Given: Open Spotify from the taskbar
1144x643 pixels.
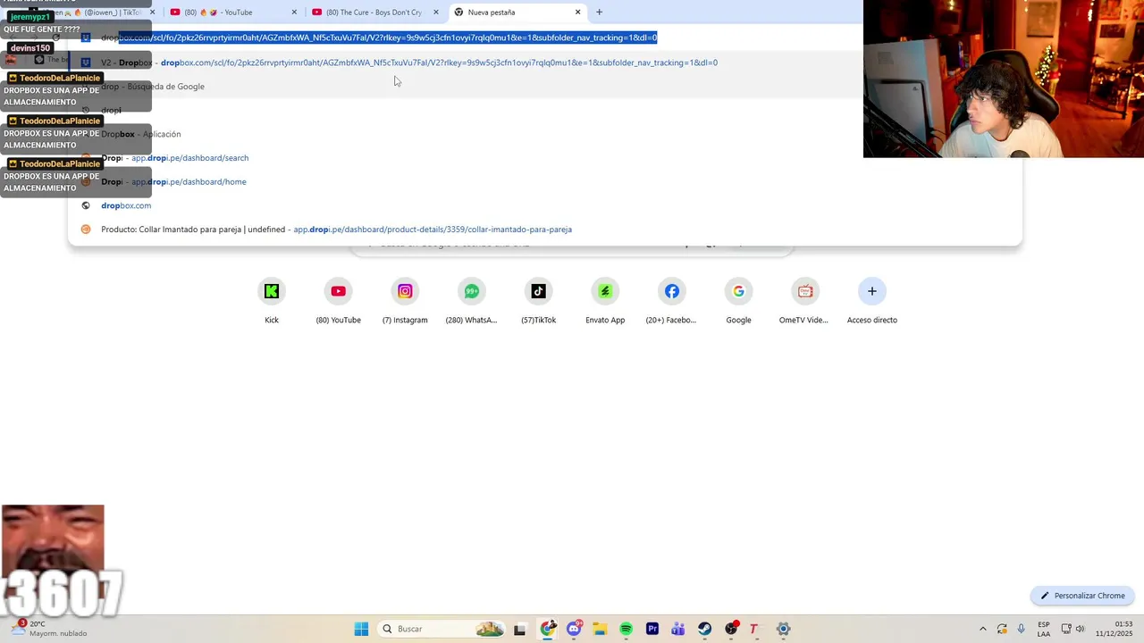Looking at the screenshot, I should (x=626, y=629).
